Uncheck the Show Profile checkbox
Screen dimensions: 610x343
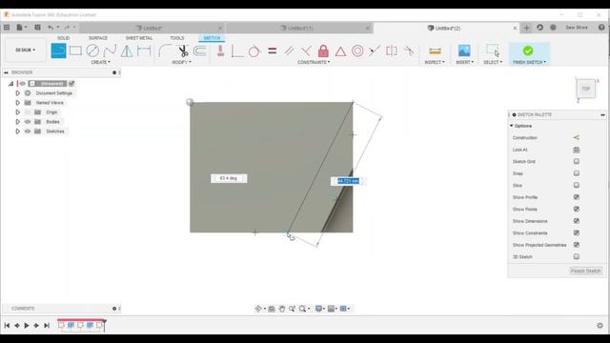(x=576, y=197)
